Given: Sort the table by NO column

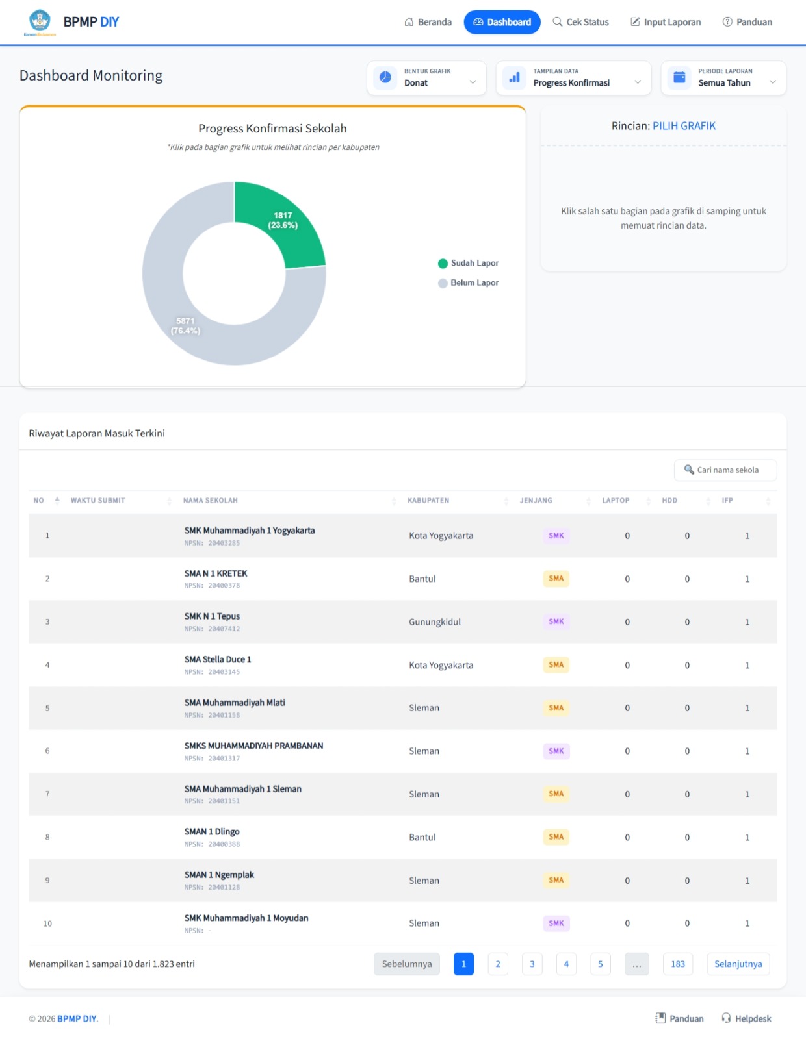Looking at the screenshot, I should click(x=47, y=501).
